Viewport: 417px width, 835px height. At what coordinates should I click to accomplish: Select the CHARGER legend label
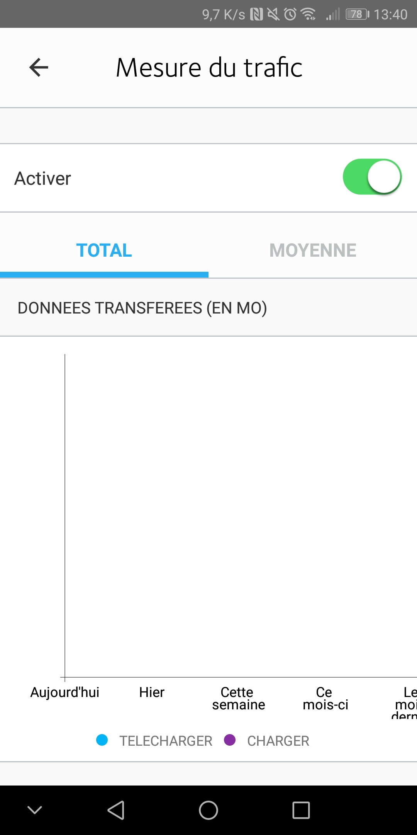pos(278,741)
